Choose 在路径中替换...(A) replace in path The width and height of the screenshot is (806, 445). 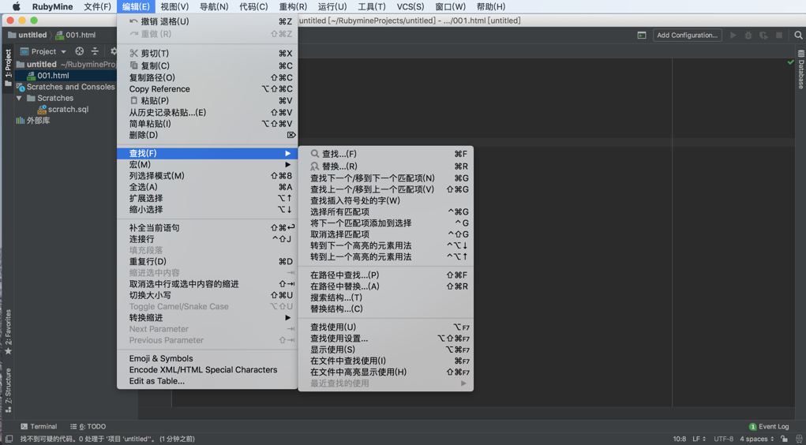[x=385, y=286]
